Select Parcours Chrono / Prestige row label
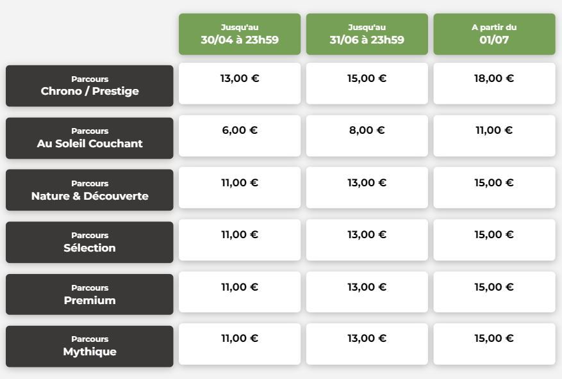 point(90,86)
